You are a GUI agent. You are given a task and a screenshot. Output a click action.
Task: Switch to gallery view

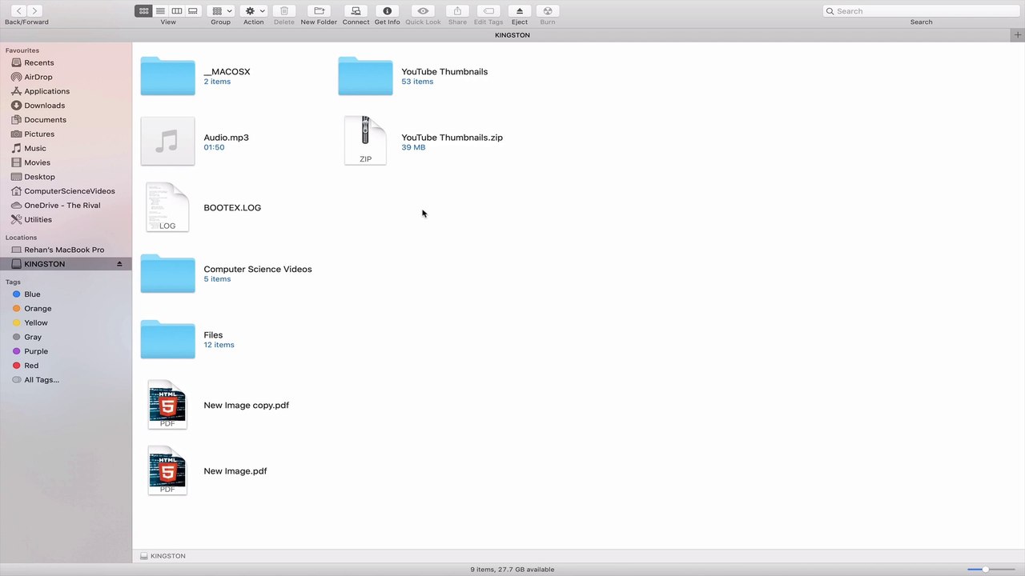click(x=193, y=11)
